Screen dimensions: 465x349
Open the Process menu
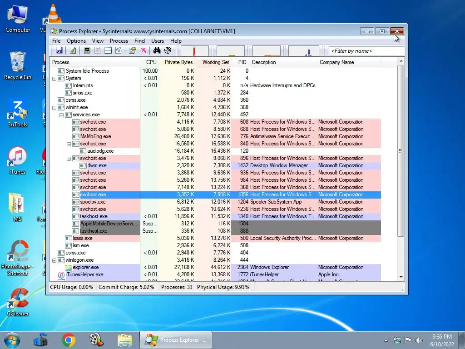tap(119, 40)
